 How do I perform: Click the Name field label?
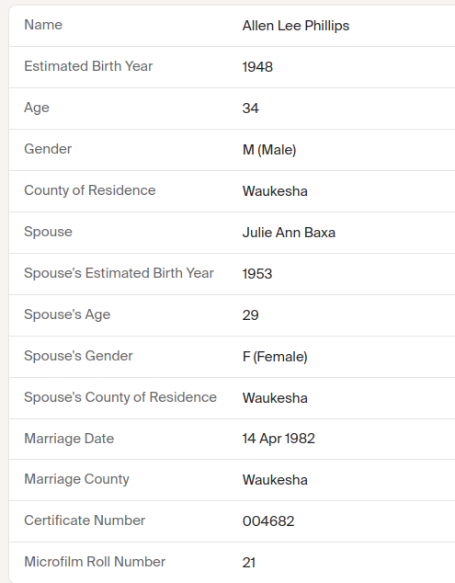(43, 25)
